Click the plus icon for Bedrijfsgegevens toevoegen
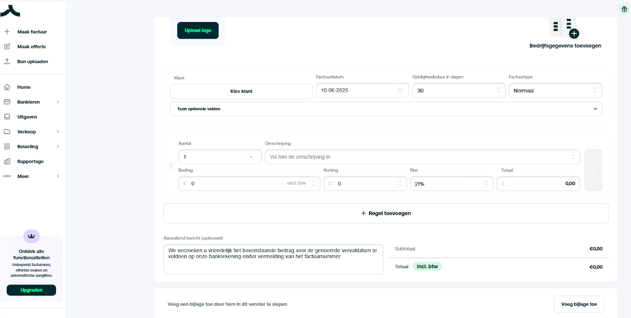 [x=574, y=34]
